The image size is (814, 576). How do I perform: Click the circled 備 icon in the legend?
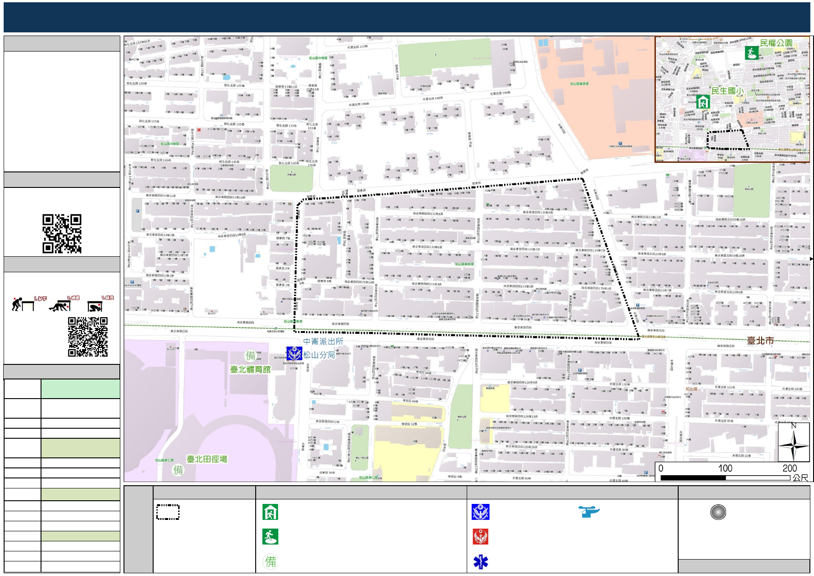(x=270, y=561)
